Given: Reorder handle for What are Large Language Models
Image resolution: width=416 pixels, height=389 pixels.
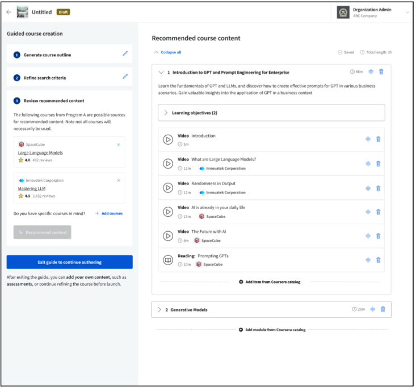Looking at the screenshot, I should pyautogui.click(x=368, y=164).
